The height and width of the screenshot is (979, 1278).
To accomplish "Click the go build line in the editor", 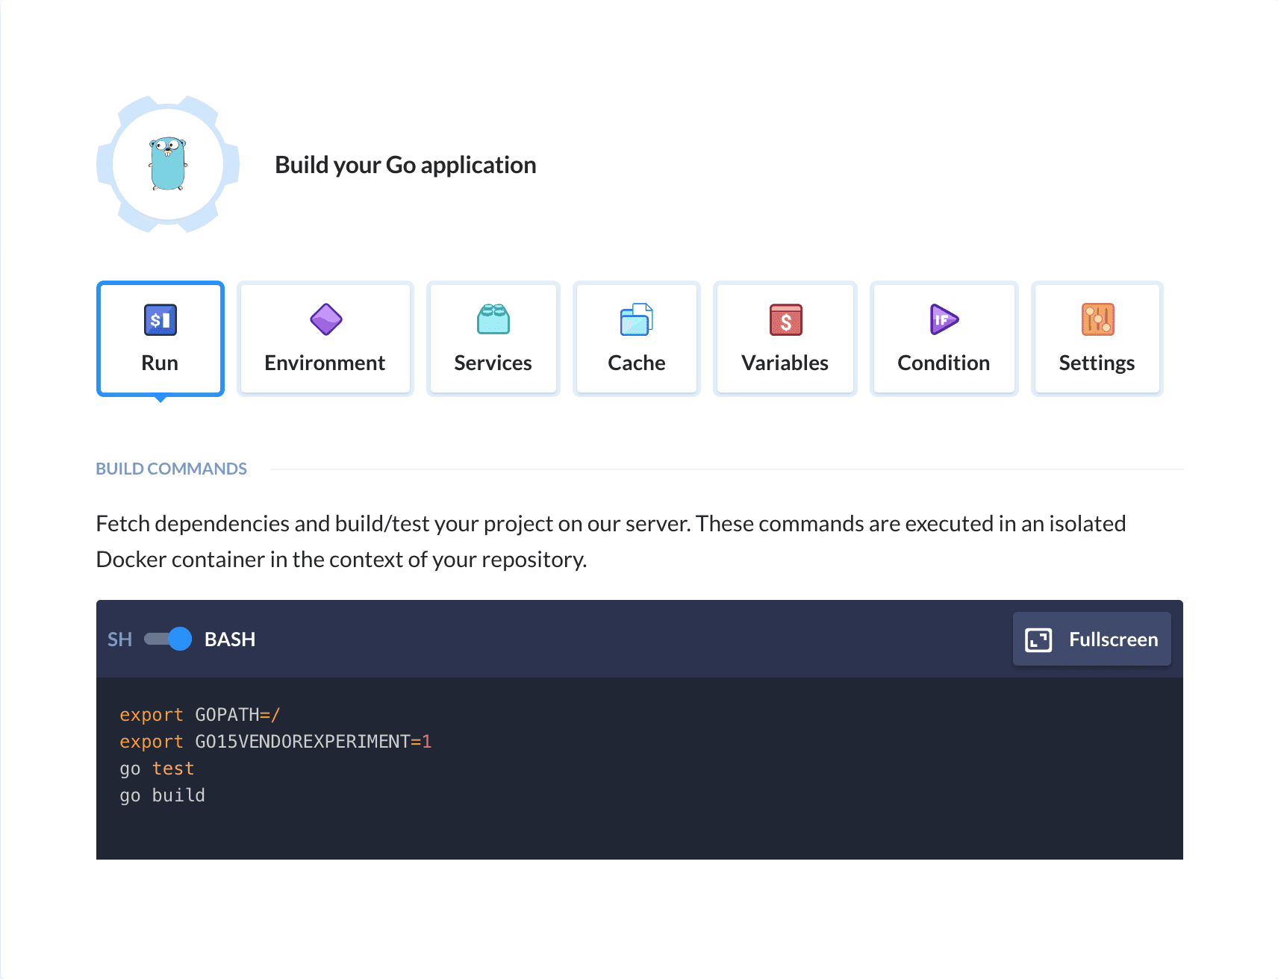I will [161, 795].
